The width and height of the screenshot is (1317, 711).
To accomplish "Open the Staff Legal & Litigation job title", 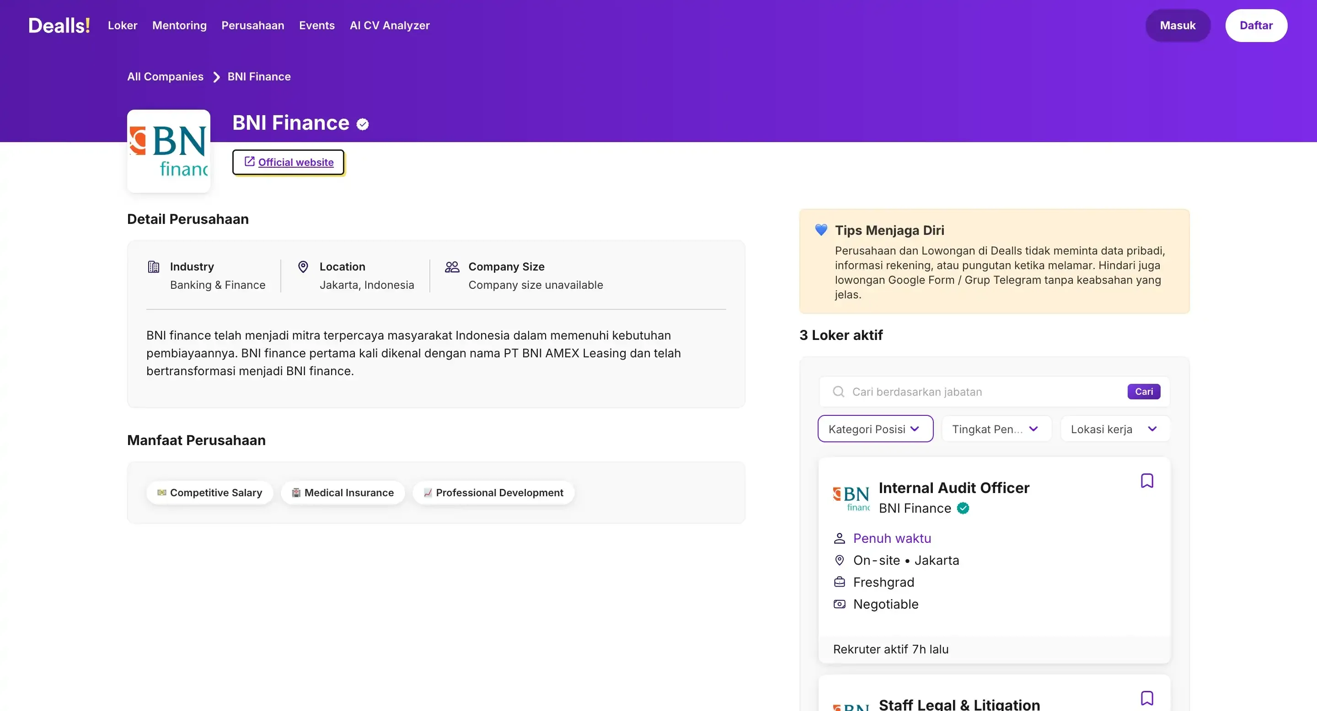I will pyautogui.click(x=959, y=705).
